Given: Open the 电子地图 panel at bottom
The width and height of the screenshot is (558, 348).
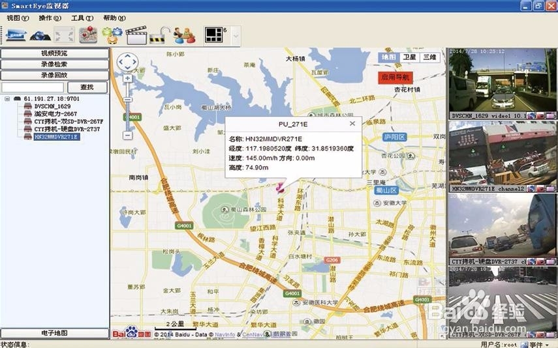Looking at the screenshot, I should click(54, 333).
